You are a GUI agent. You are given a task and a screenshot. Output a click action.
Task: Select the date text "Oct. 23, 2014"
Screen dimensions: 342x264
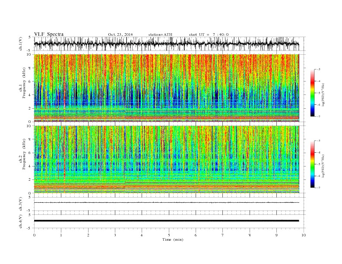(120, 35)
